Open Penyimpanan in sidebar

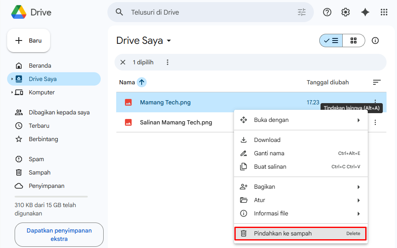[x=54, y=186]
